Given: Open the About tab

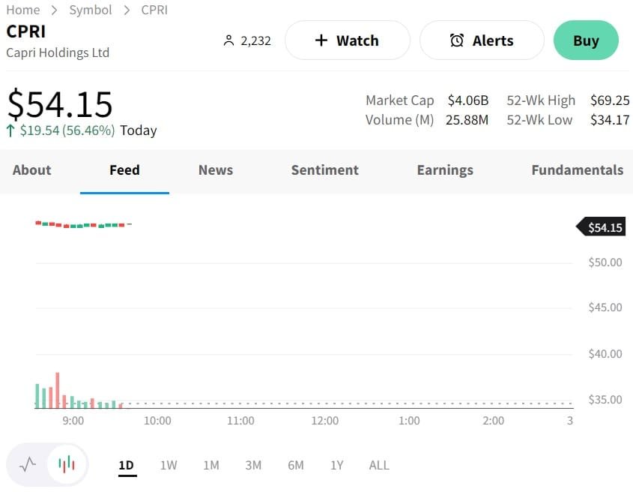Looking at the screenshot, I should point(31,170).
